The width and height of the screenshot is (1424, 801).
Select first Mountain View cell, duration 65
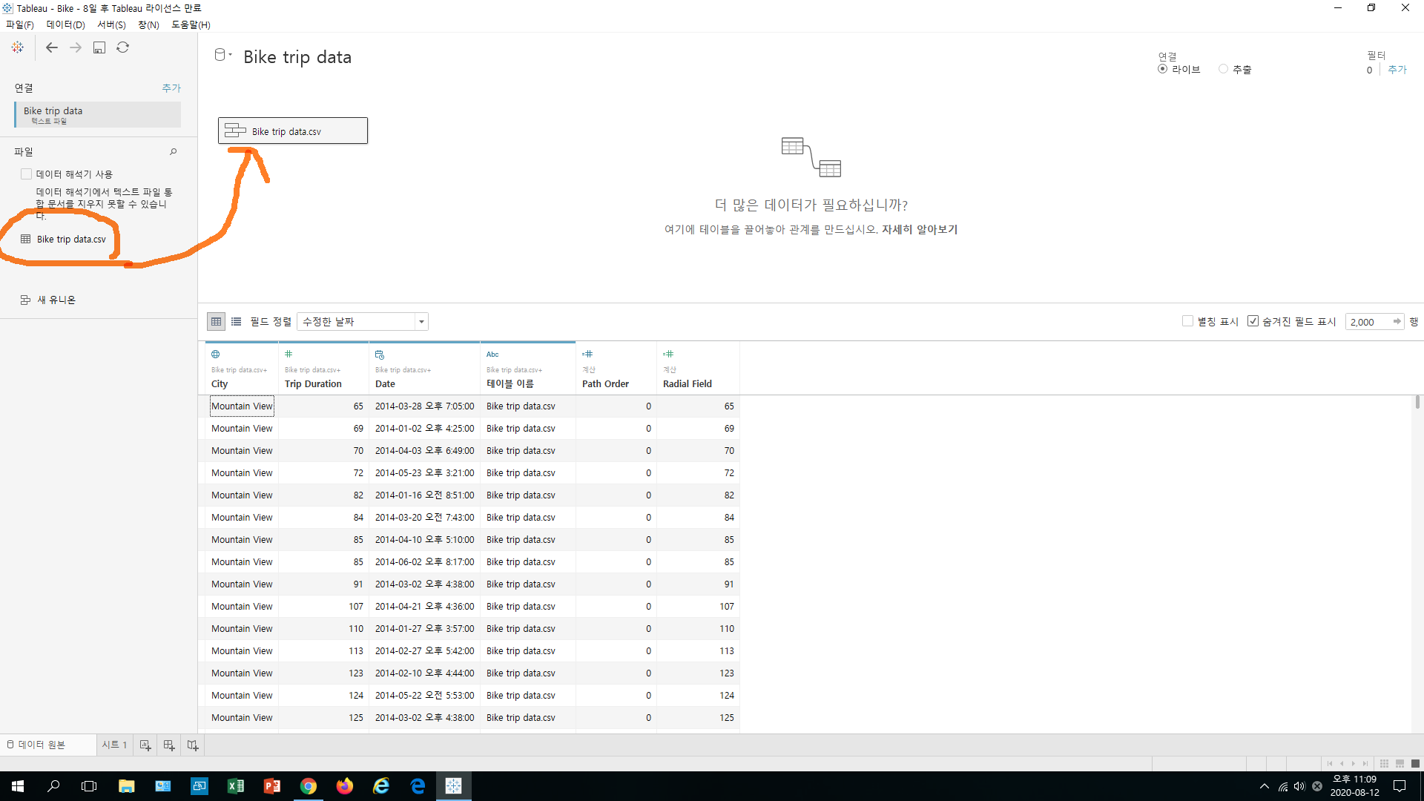tap(242, 406)
